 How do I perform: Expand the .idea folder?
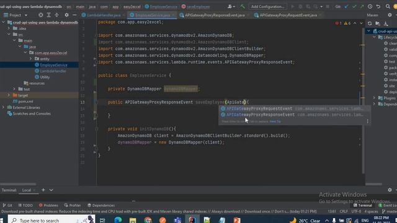tap(9, 28)
